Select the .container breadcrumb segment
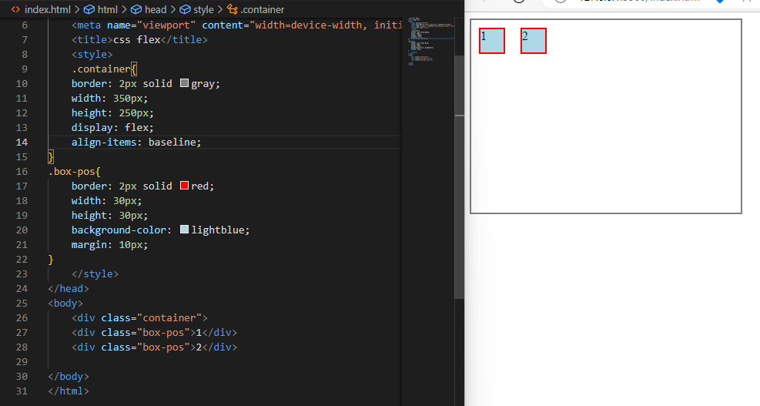760x406 pixels. [x=263, y=9]
